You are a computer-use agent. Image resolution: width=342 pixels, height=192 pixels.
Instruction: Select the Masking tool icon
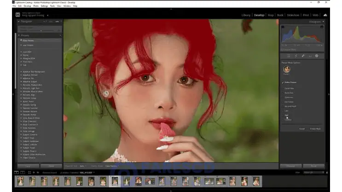pos(317,56)
